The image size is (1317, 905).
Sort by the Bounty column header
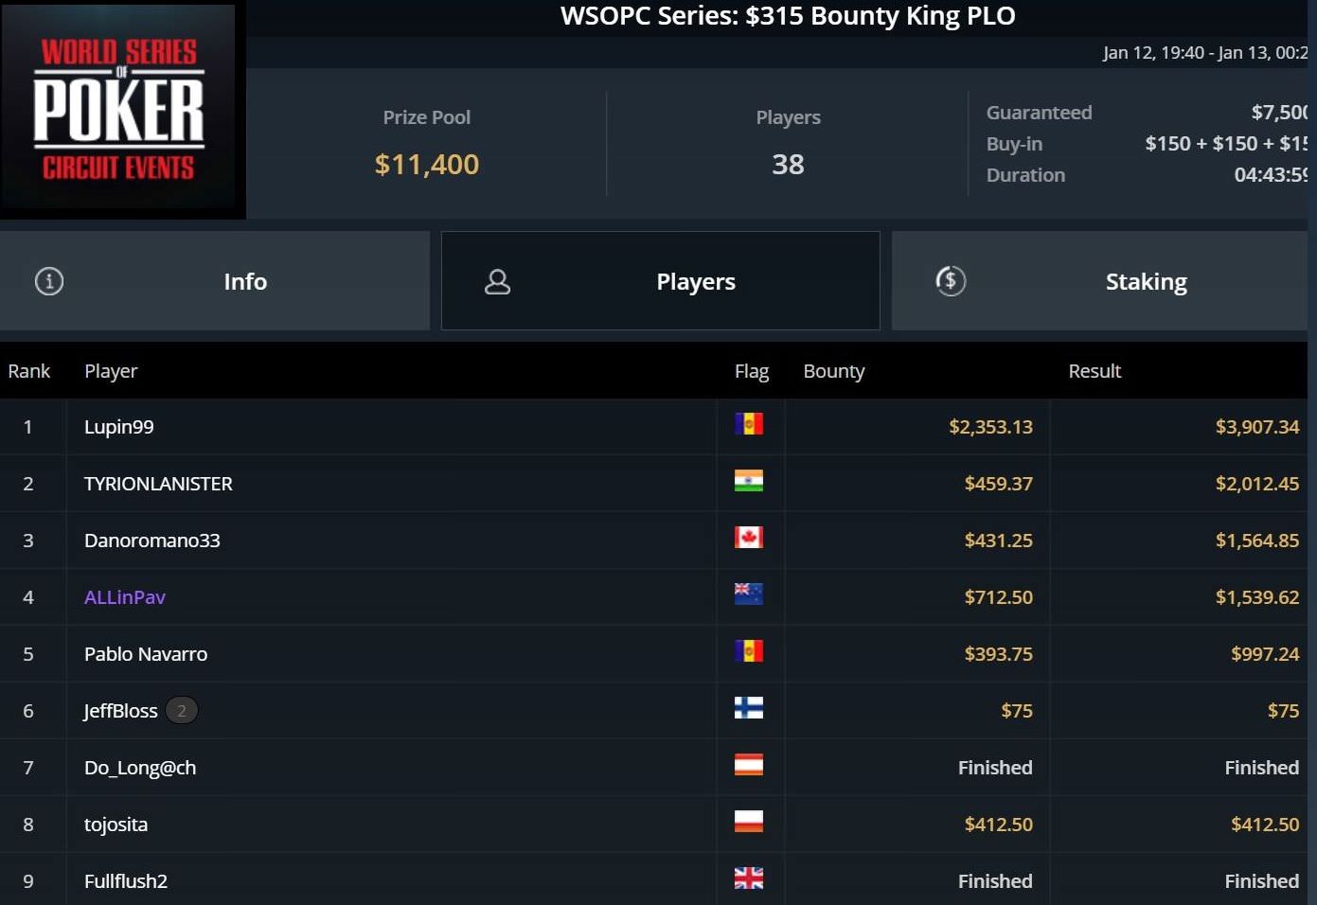(x=833, y=371)
